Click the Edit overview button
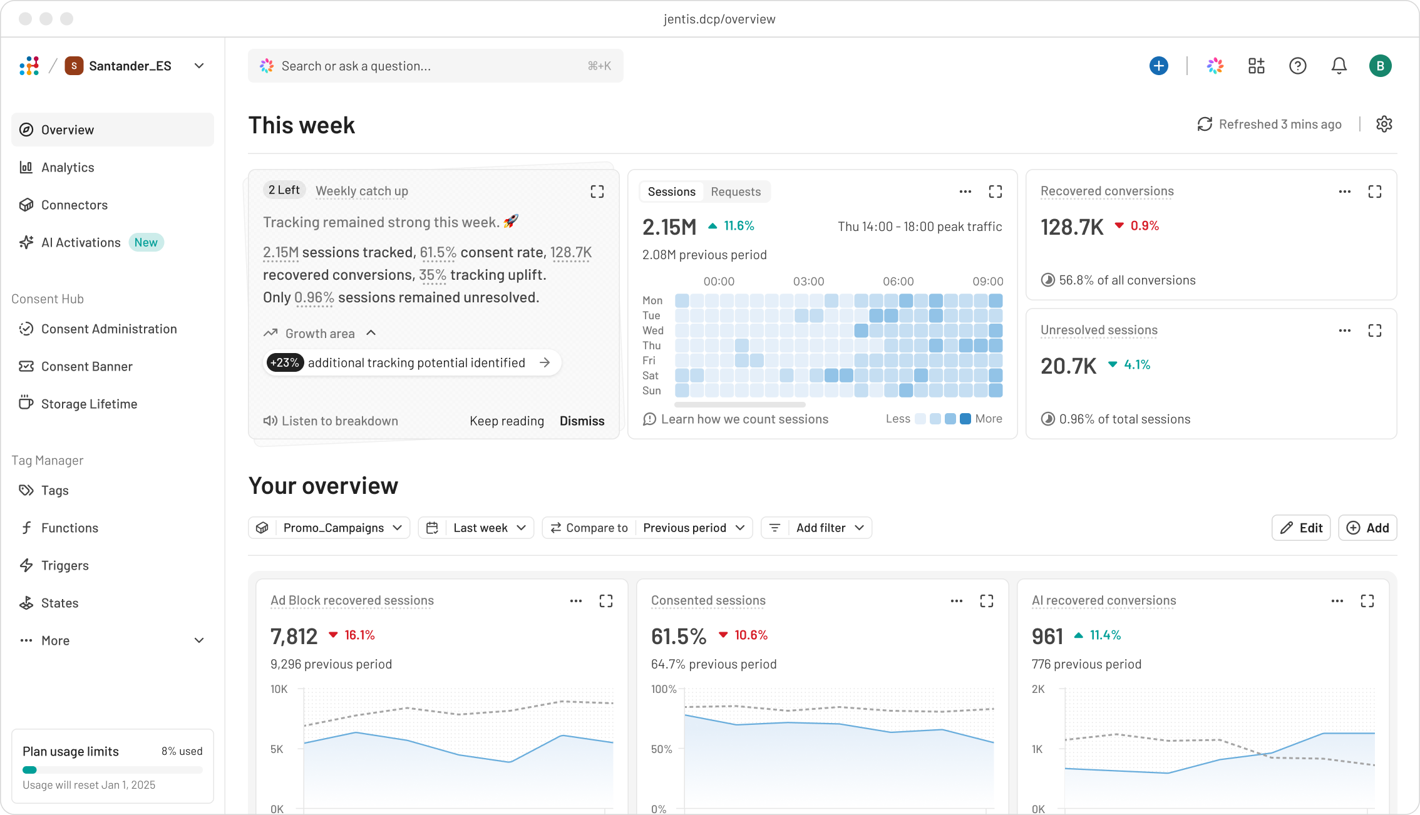Image resolution: width=1420 pixels, height=815 pixels. (1301, 528)
